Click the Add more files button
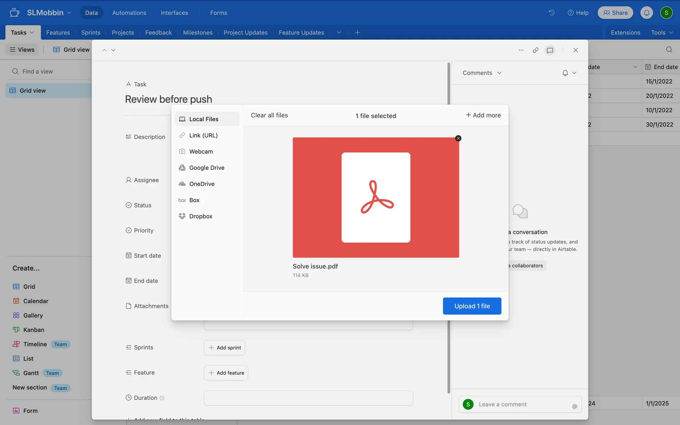Viewport: 680px width, 425px height. tap(483, 115)
